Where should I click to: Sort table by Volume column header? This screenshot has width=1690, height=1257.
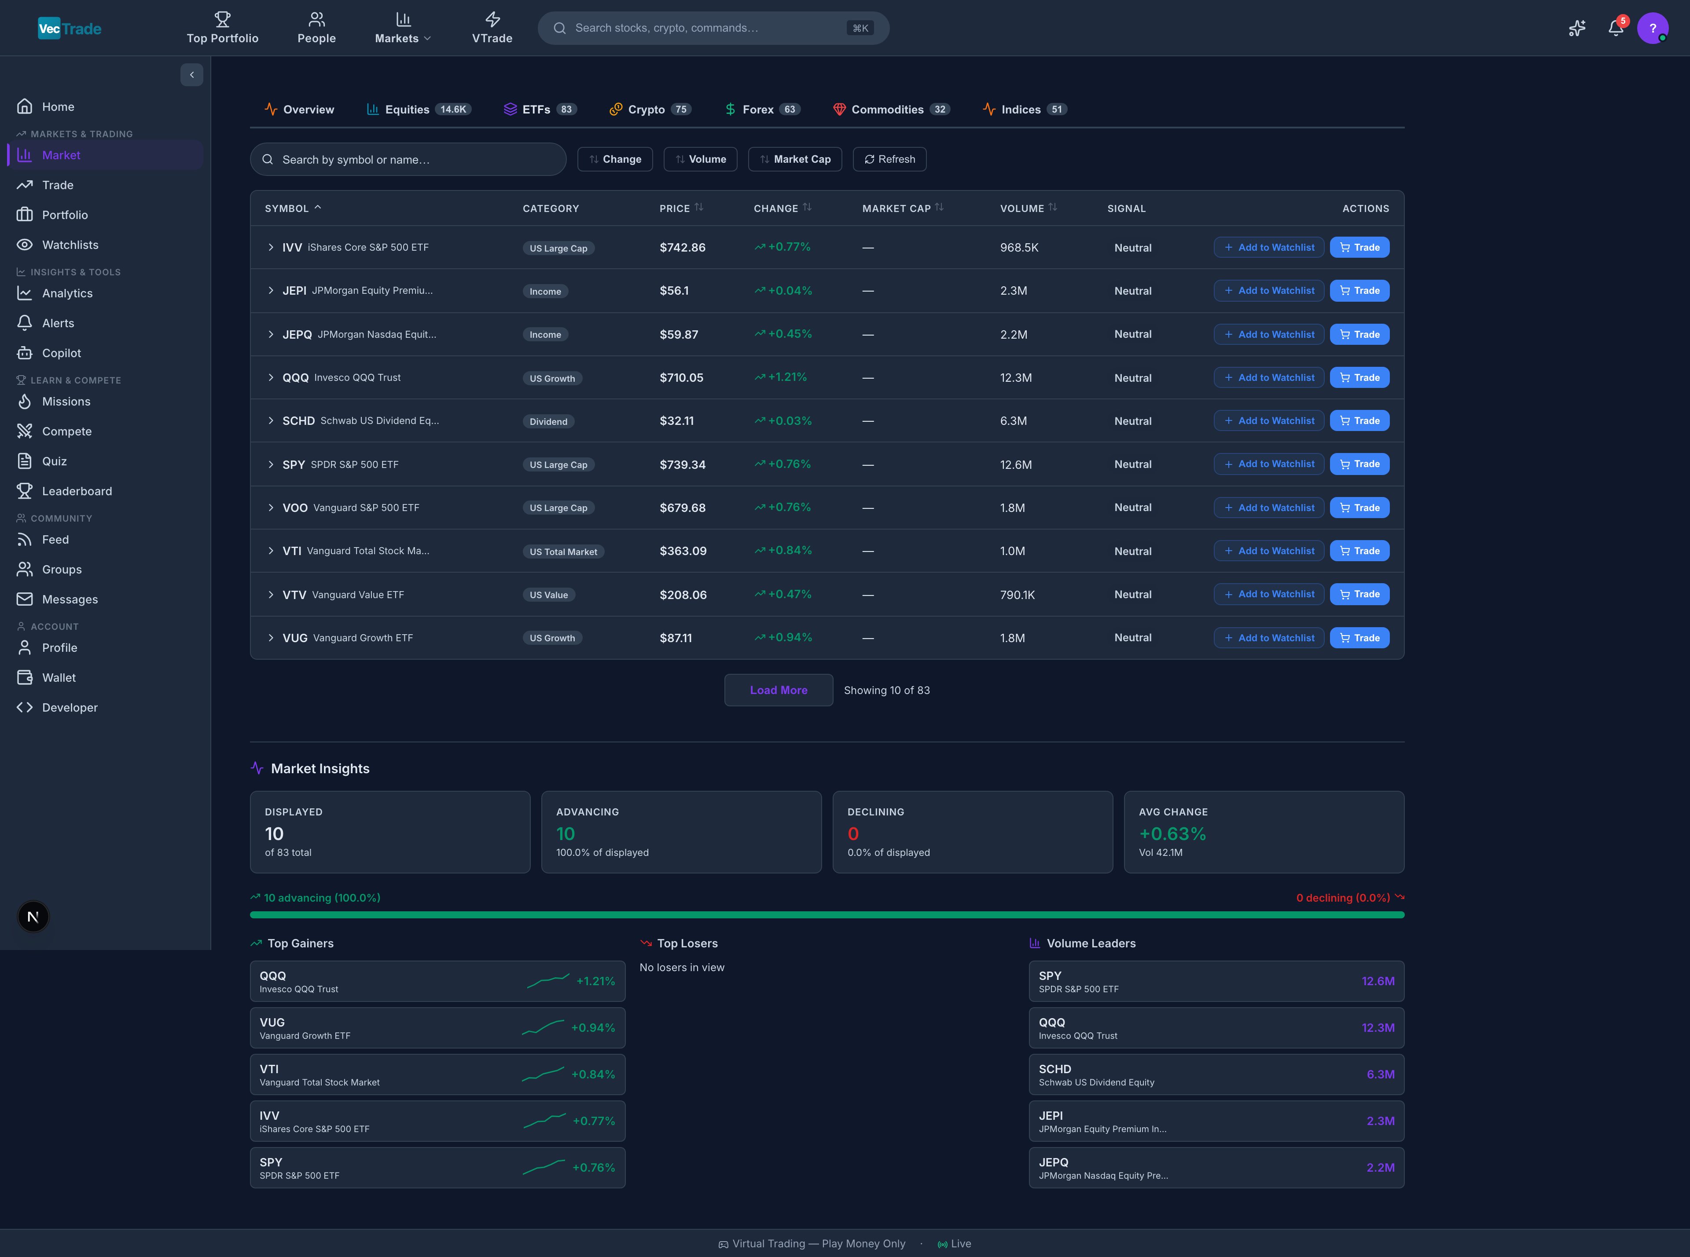(1029, 208)
